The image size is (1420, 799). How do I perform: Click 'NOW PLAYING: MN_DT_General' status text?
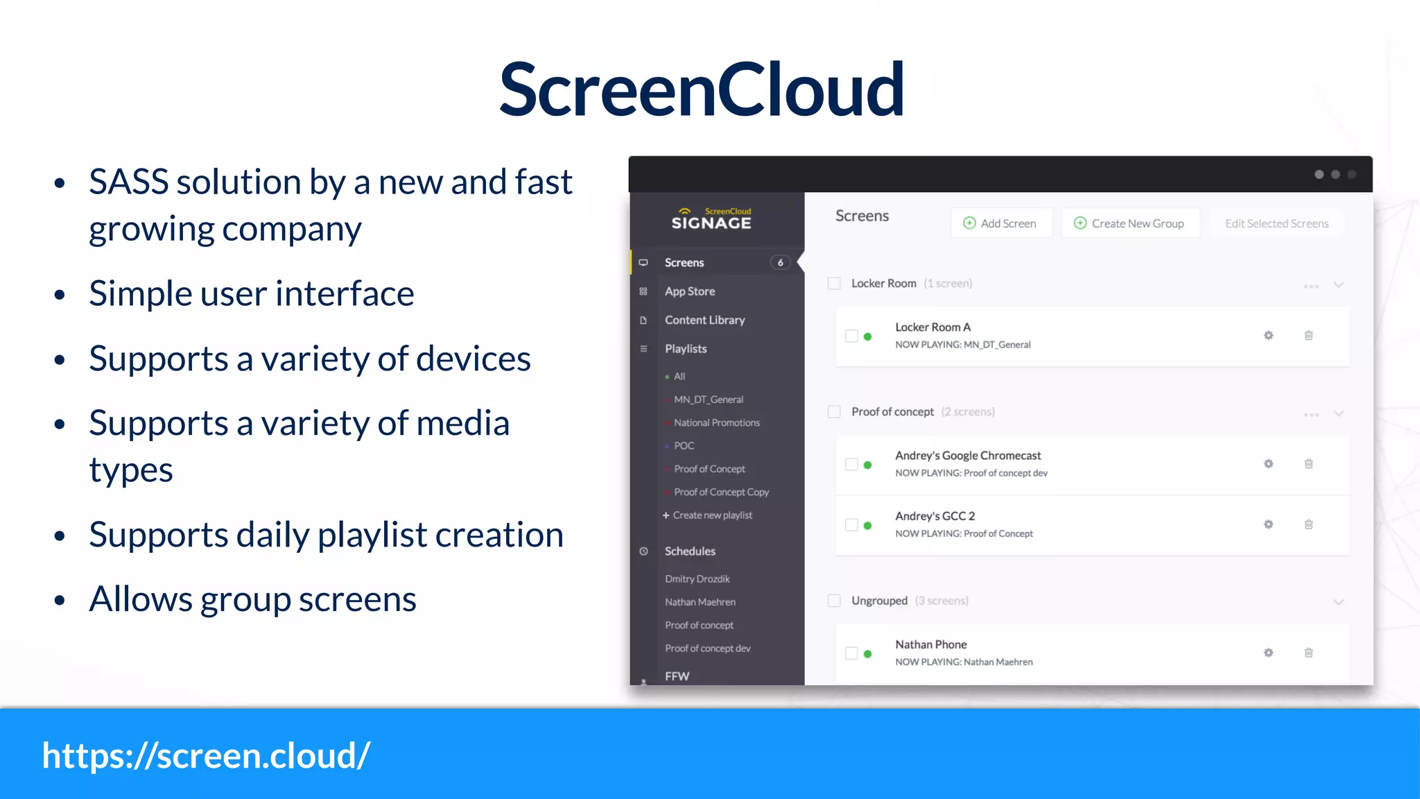pyautogui.click(x=962, y=345)
